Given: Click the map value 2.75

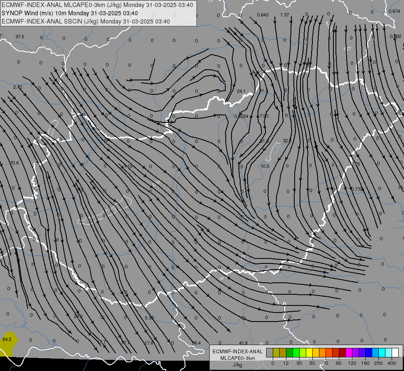Looking at the screenshot, I should (x=356, y=164).
